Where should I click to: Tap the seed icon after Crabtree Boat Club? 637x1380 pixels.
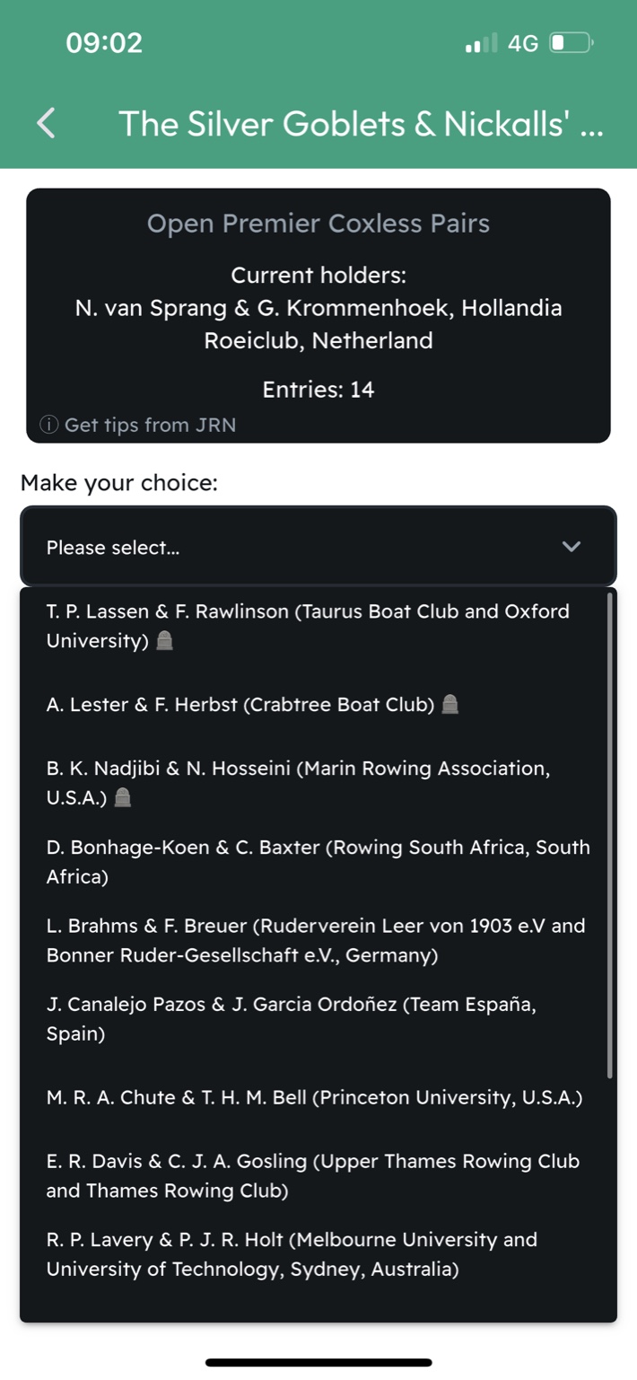451,705
